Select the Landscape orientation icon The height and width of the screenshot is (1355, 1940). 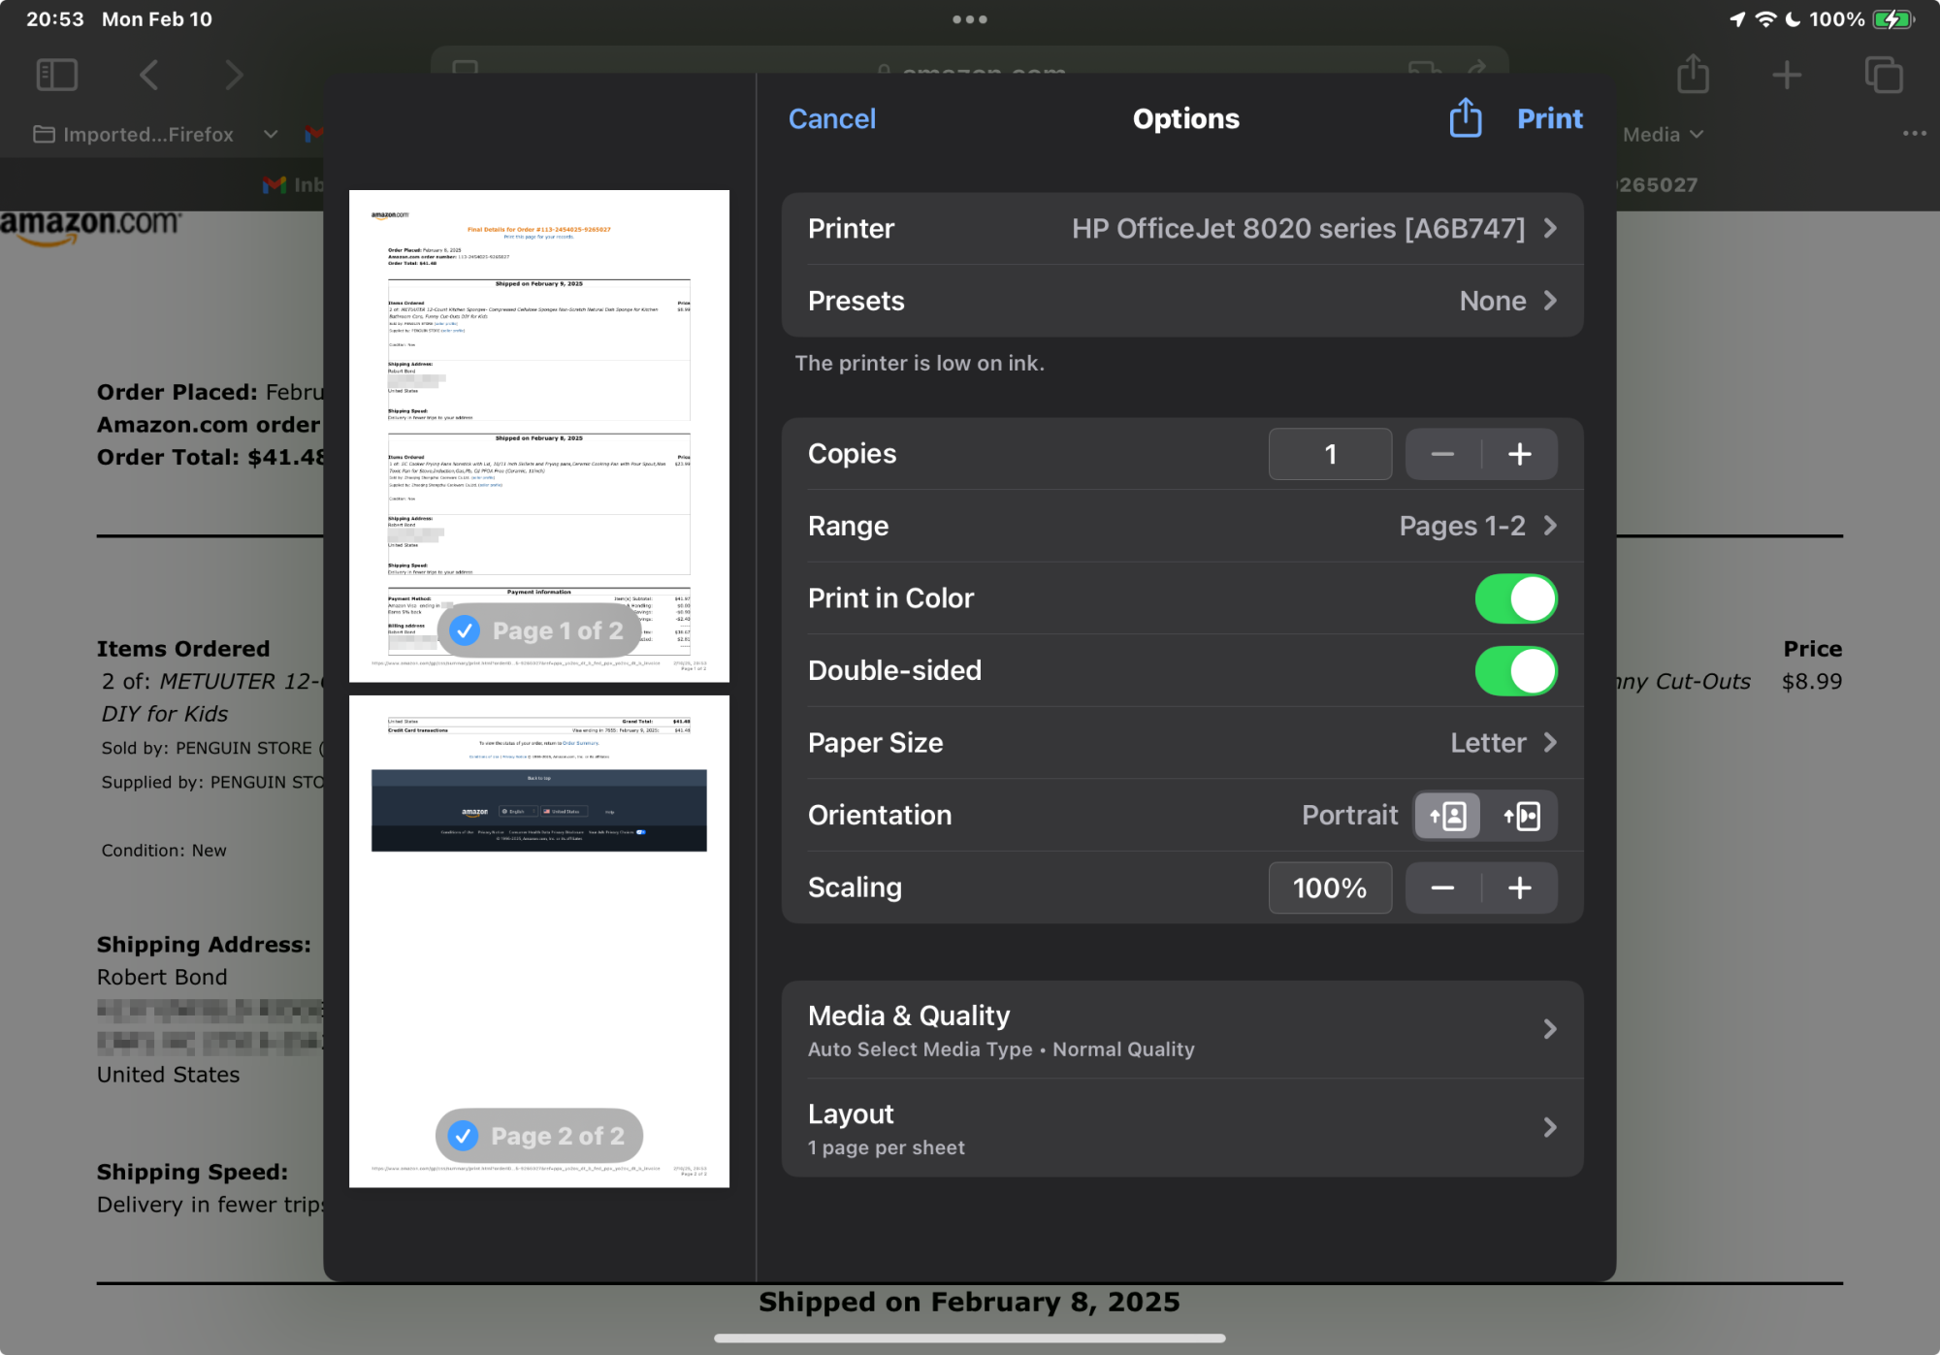pos(1521,816)
